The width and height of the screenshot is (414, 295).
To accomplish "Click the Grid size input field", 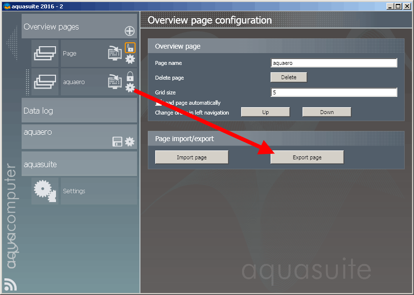I will tap(334, 92).
